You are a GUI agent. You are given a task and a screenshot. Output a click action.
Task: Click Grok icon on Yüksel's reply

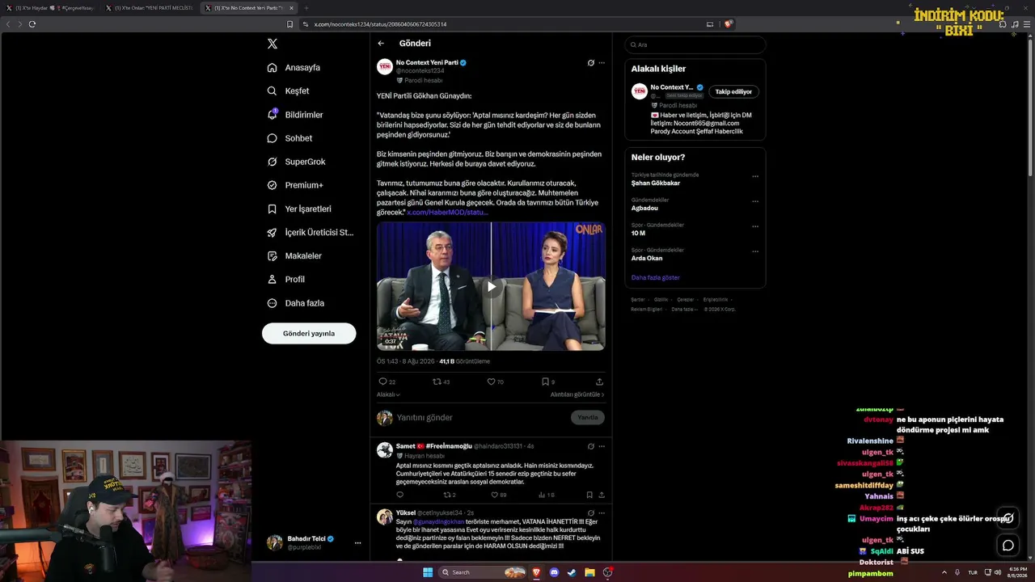[591, 512]
